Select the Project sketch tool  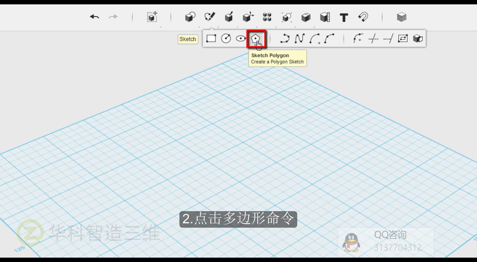[x=418, y=39]
